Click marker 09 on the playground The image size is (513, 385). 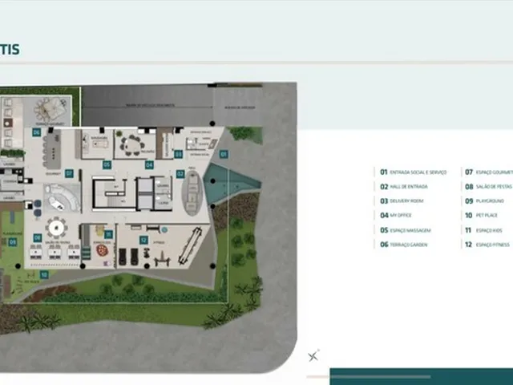tap(13, 242)
